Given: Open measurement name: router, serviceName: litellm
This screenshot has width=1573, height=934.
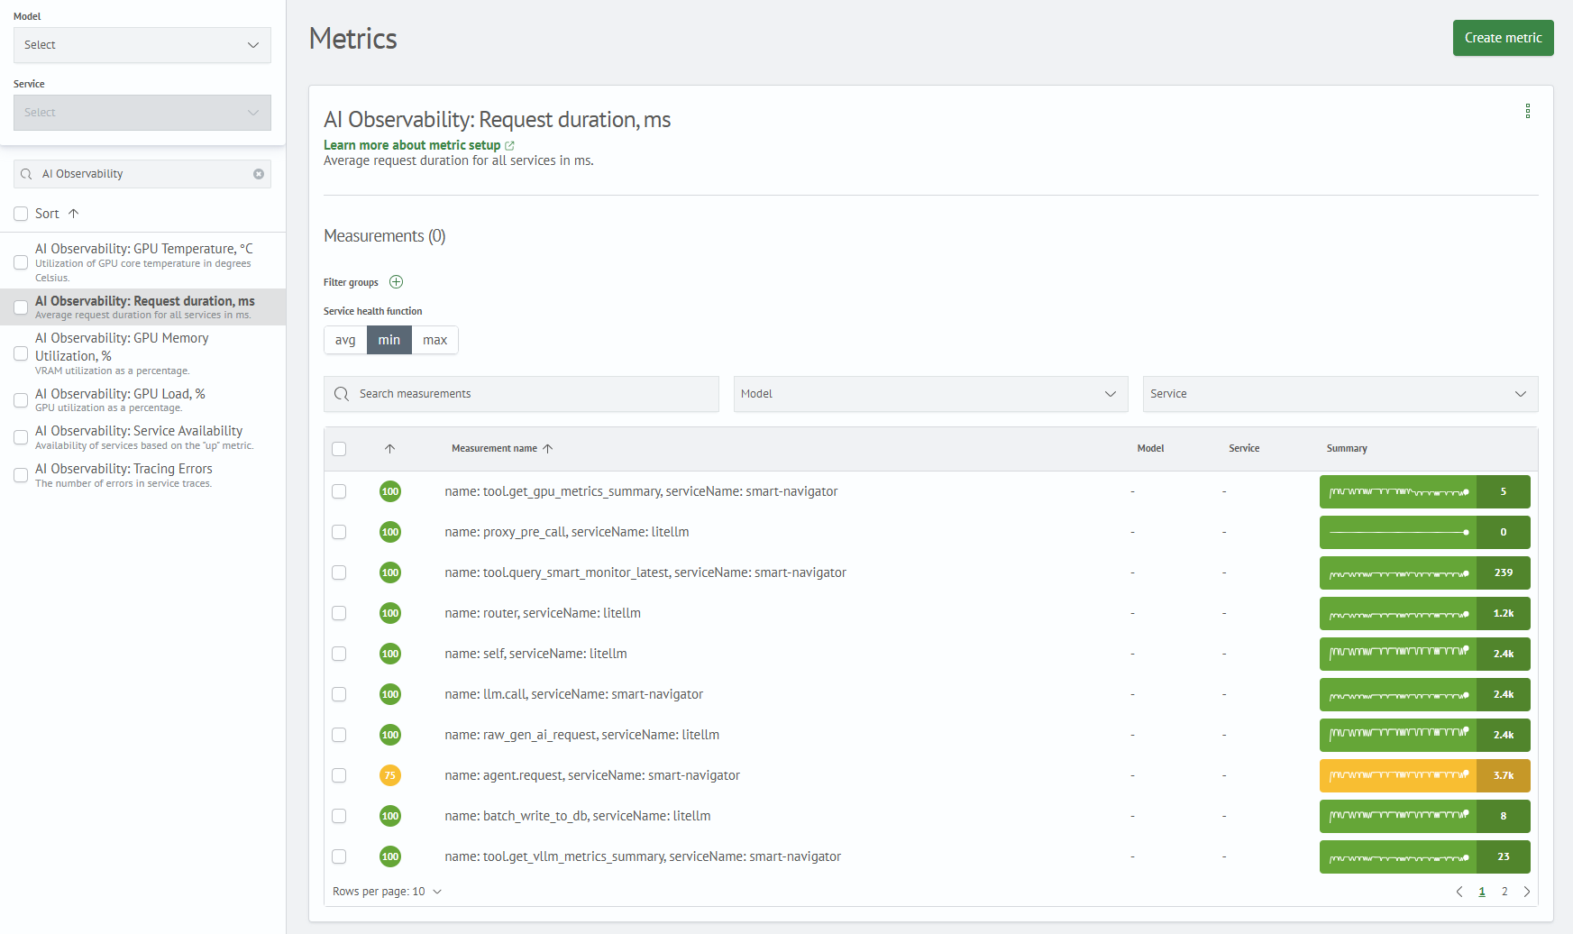Looking at the screenshot, I should point(543,613).
